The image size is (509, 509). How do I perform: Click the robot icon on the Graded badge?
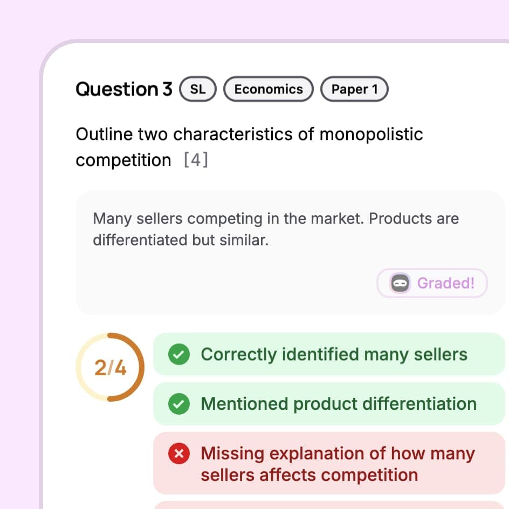tap(400, 283)
